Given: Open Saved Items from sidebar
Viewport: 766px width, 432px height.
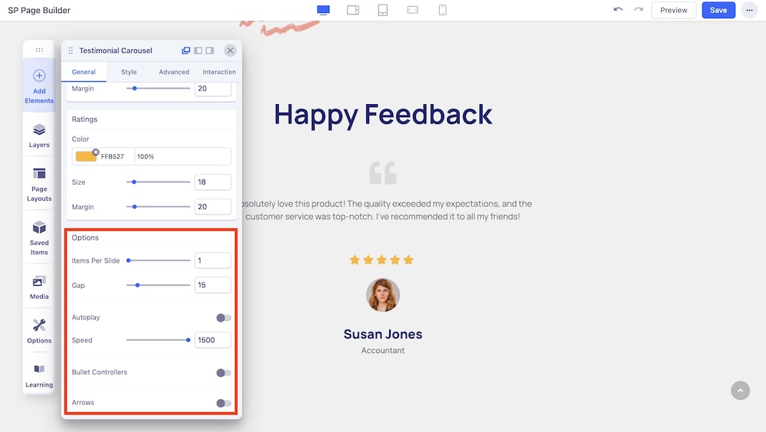Looking at the screenshot, I should (x=39, y=237).
